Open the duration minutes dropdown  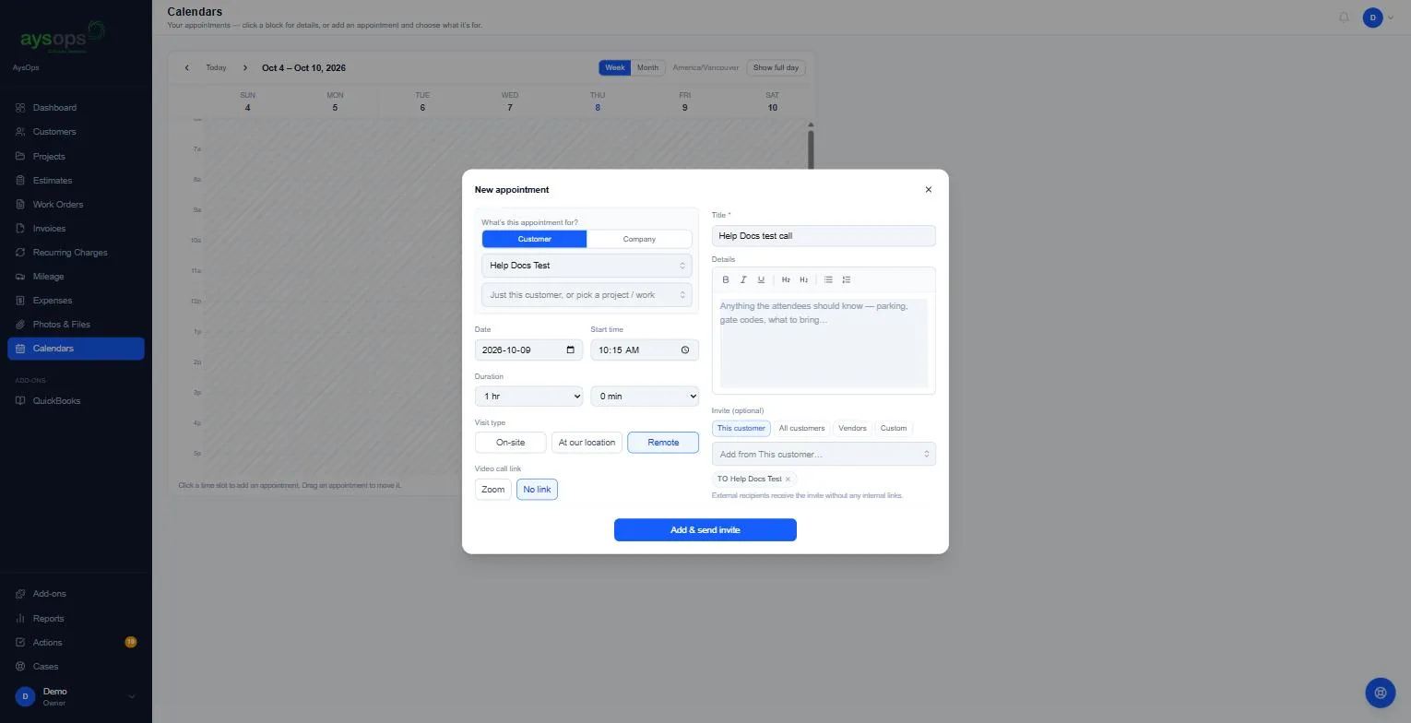[645, 397]
